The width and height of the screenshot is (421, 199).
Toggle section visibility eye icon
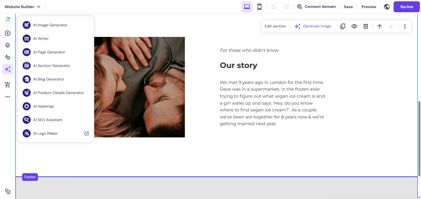coord(354,26)
